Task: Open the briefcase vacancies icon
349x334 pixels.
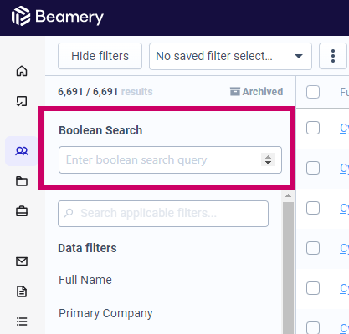Action: coord(22,211)
